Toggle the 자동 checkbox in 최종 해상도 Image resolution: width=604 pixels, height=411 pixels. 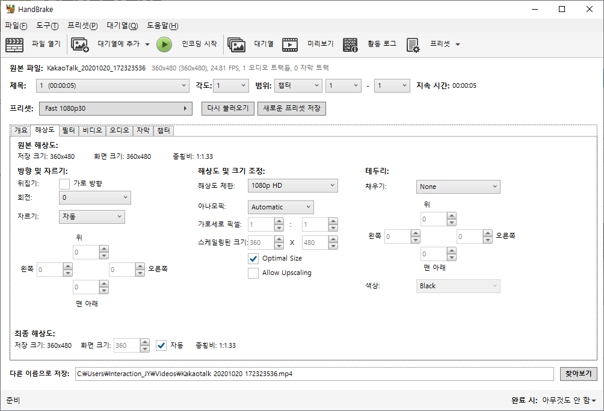pos(161,345)
